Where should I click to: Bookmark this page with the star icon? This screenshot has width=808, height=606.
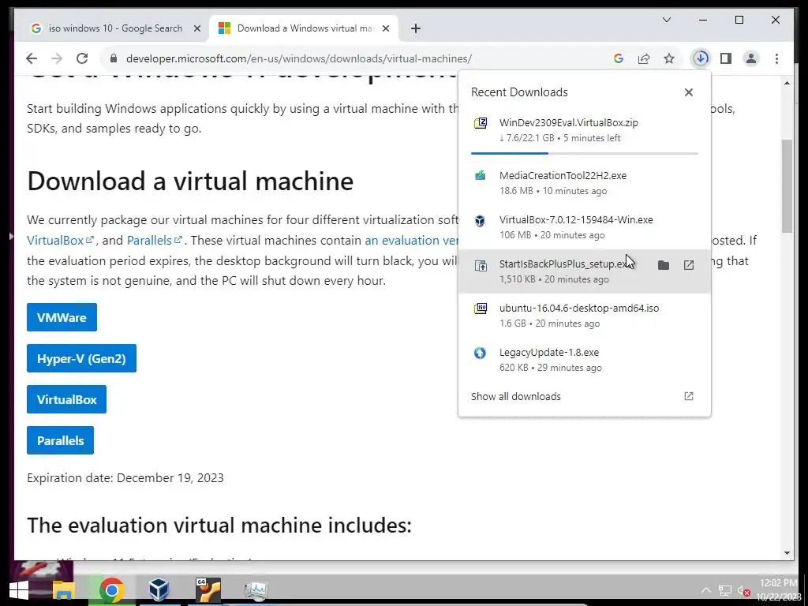[x=669, y=58]
